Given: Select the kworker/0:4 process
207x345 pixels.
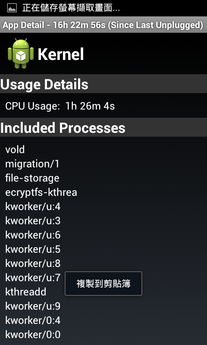Looking at the screenshot, I should [33, 320].
